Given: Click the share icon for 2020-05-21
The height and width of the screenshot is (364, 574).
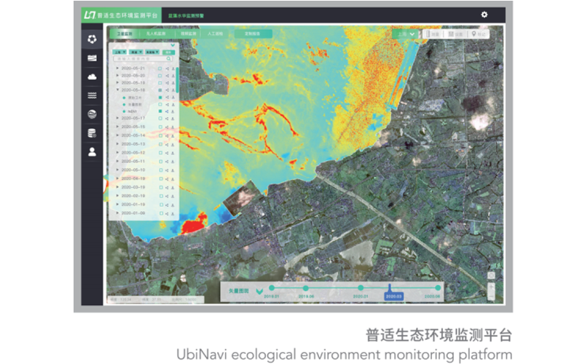Looking at the screenshot, I should 167,68.
